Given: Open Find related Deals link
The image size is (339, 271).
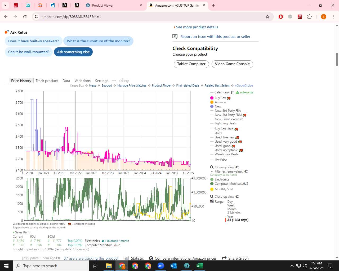Looking at the screenshot, I should 188,85.
